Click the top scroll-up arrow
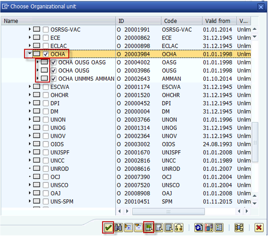 tap(255, 29)
